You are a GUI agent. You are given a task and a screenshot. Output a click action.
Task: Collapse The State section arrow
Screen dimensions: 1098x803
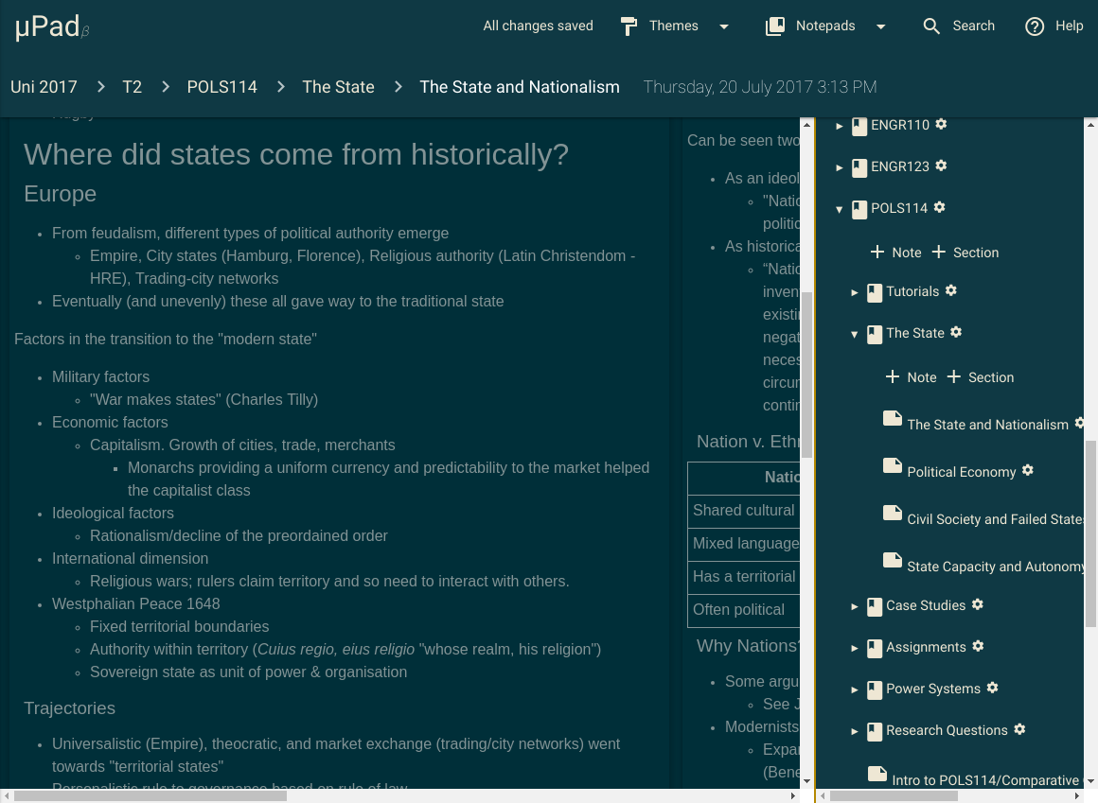tap(855, 335)
